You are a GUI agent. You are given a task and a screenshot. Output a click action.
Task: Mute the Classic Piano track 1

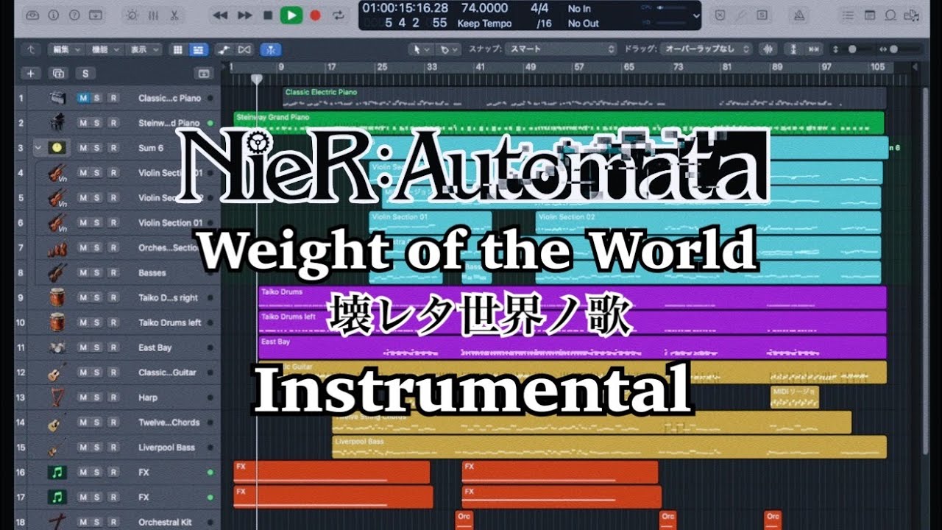83,98
